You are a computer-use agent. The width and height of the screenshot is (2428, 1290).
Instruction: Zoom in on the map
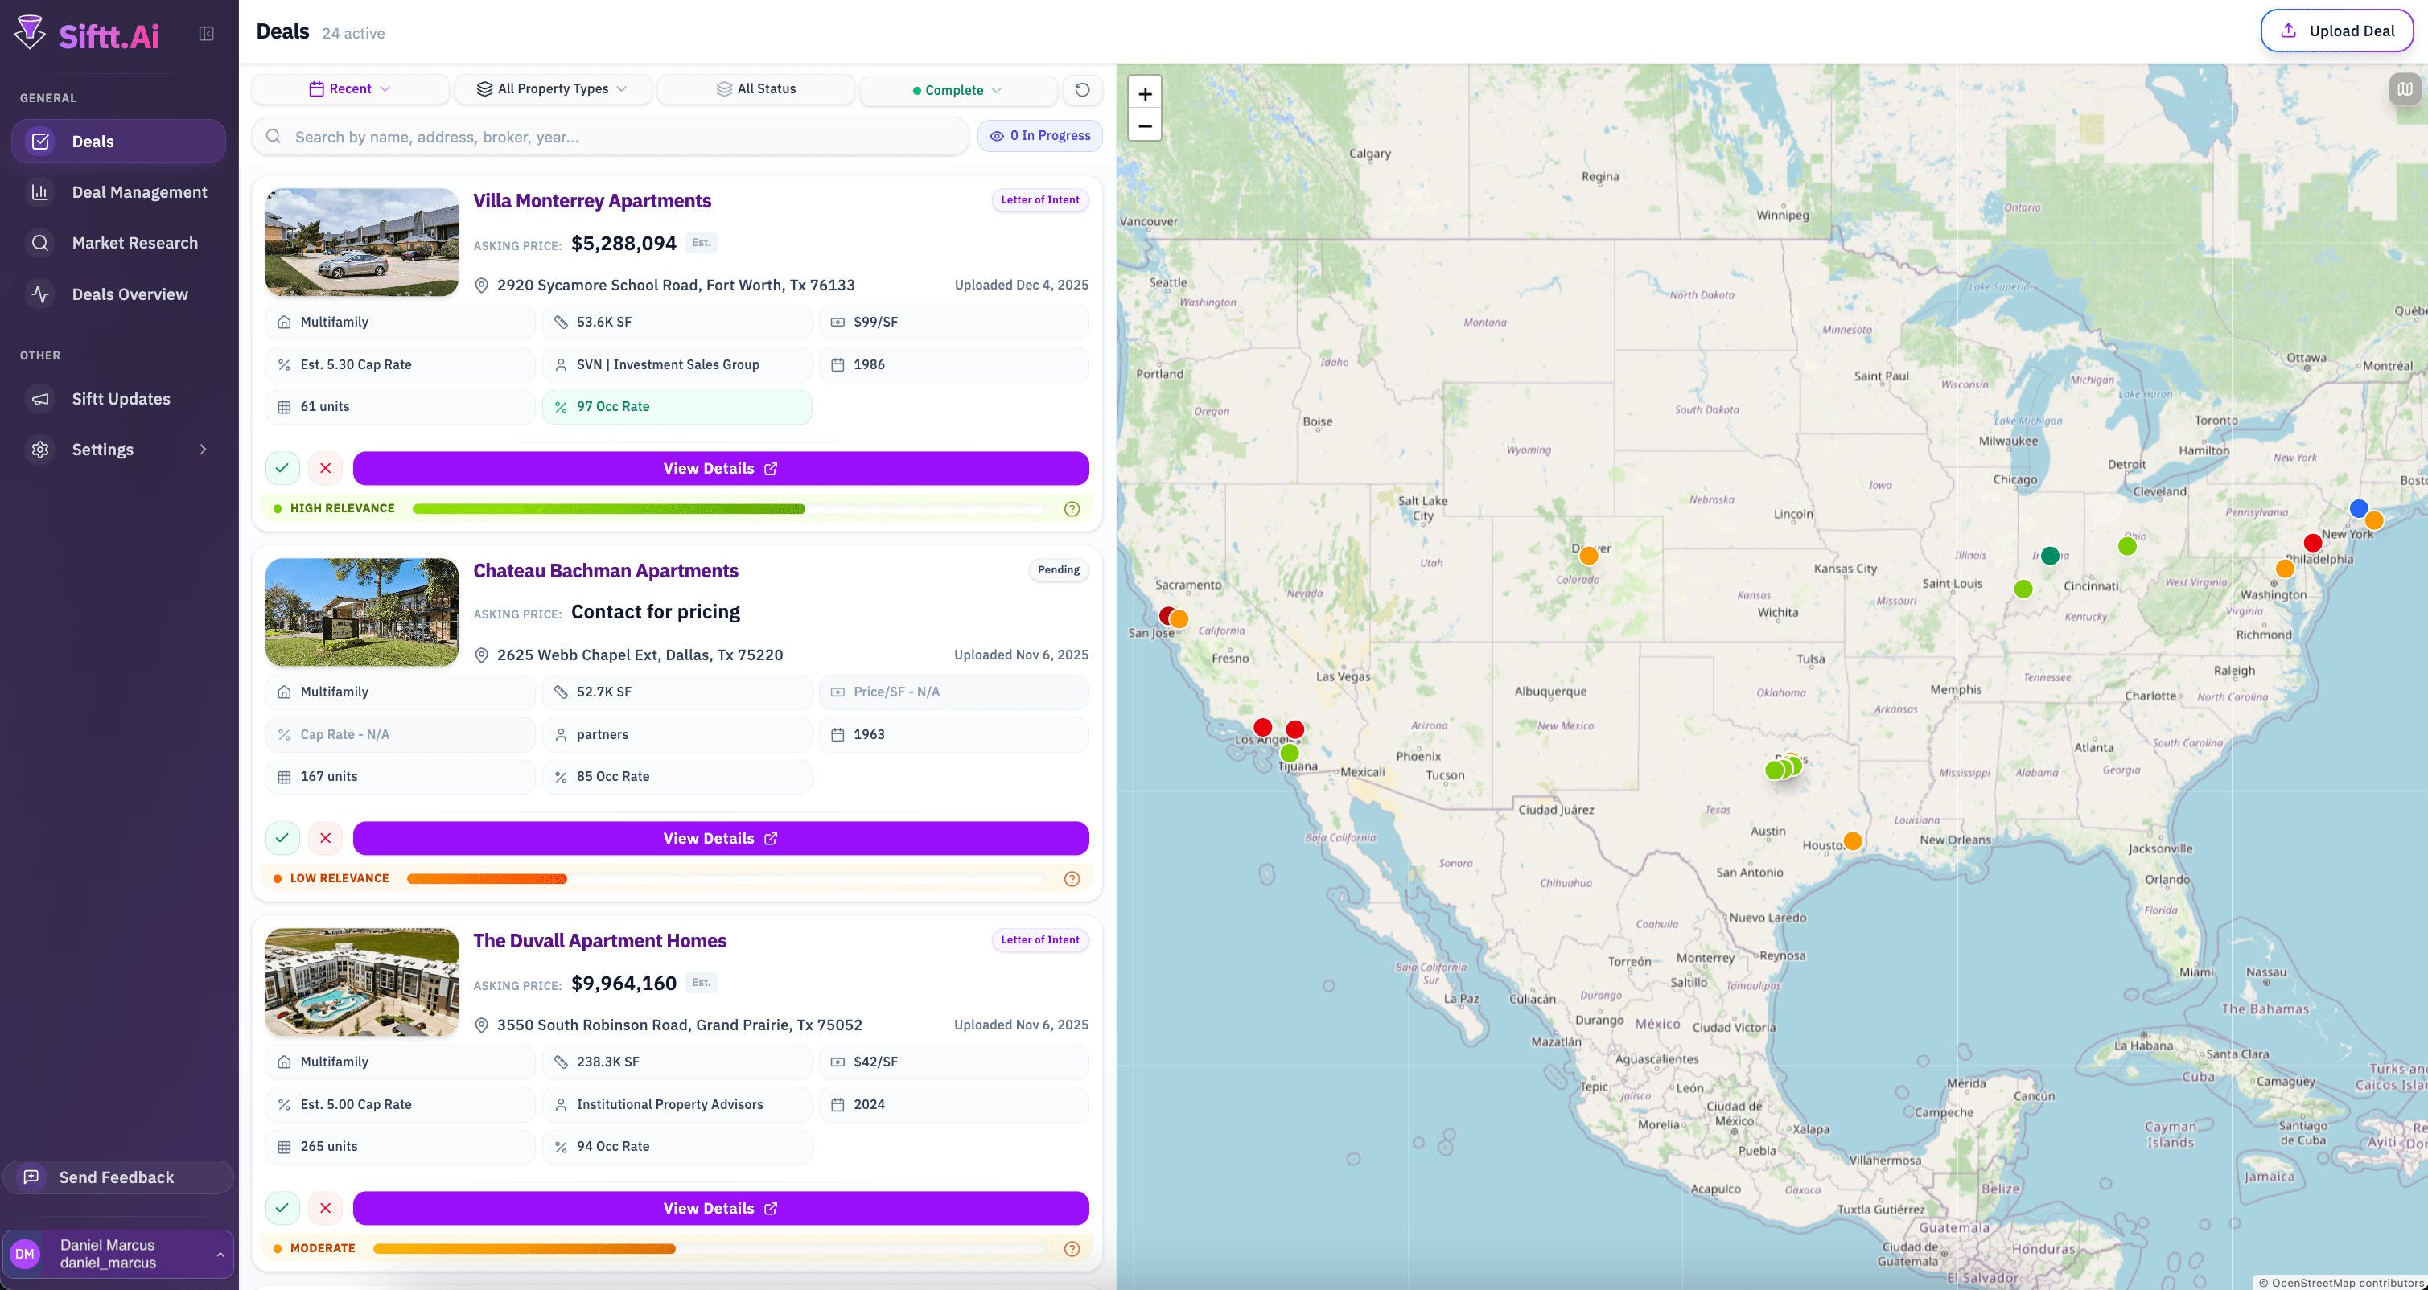coord(1144,93)
